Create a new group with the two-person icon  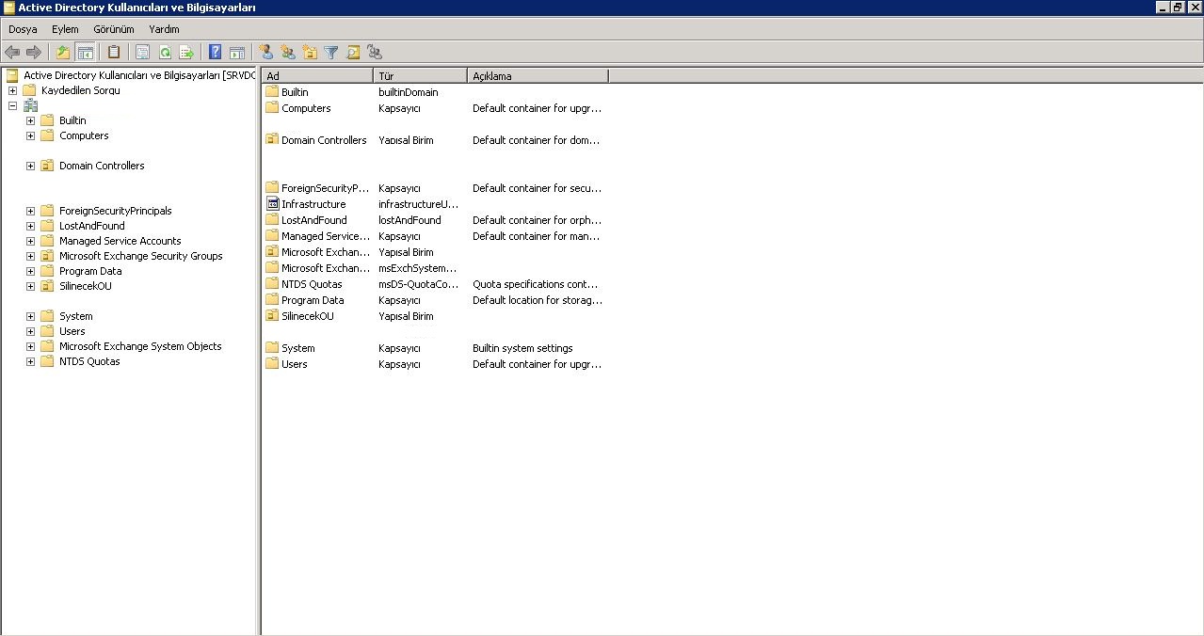pos(288,53)
